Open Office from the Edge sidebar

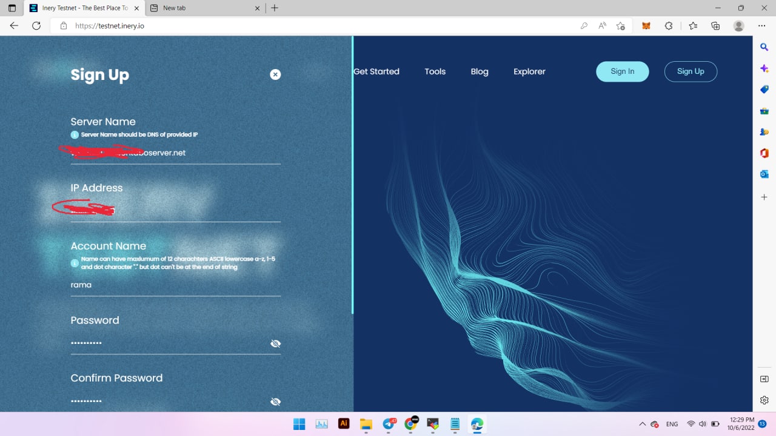[764, 153]
